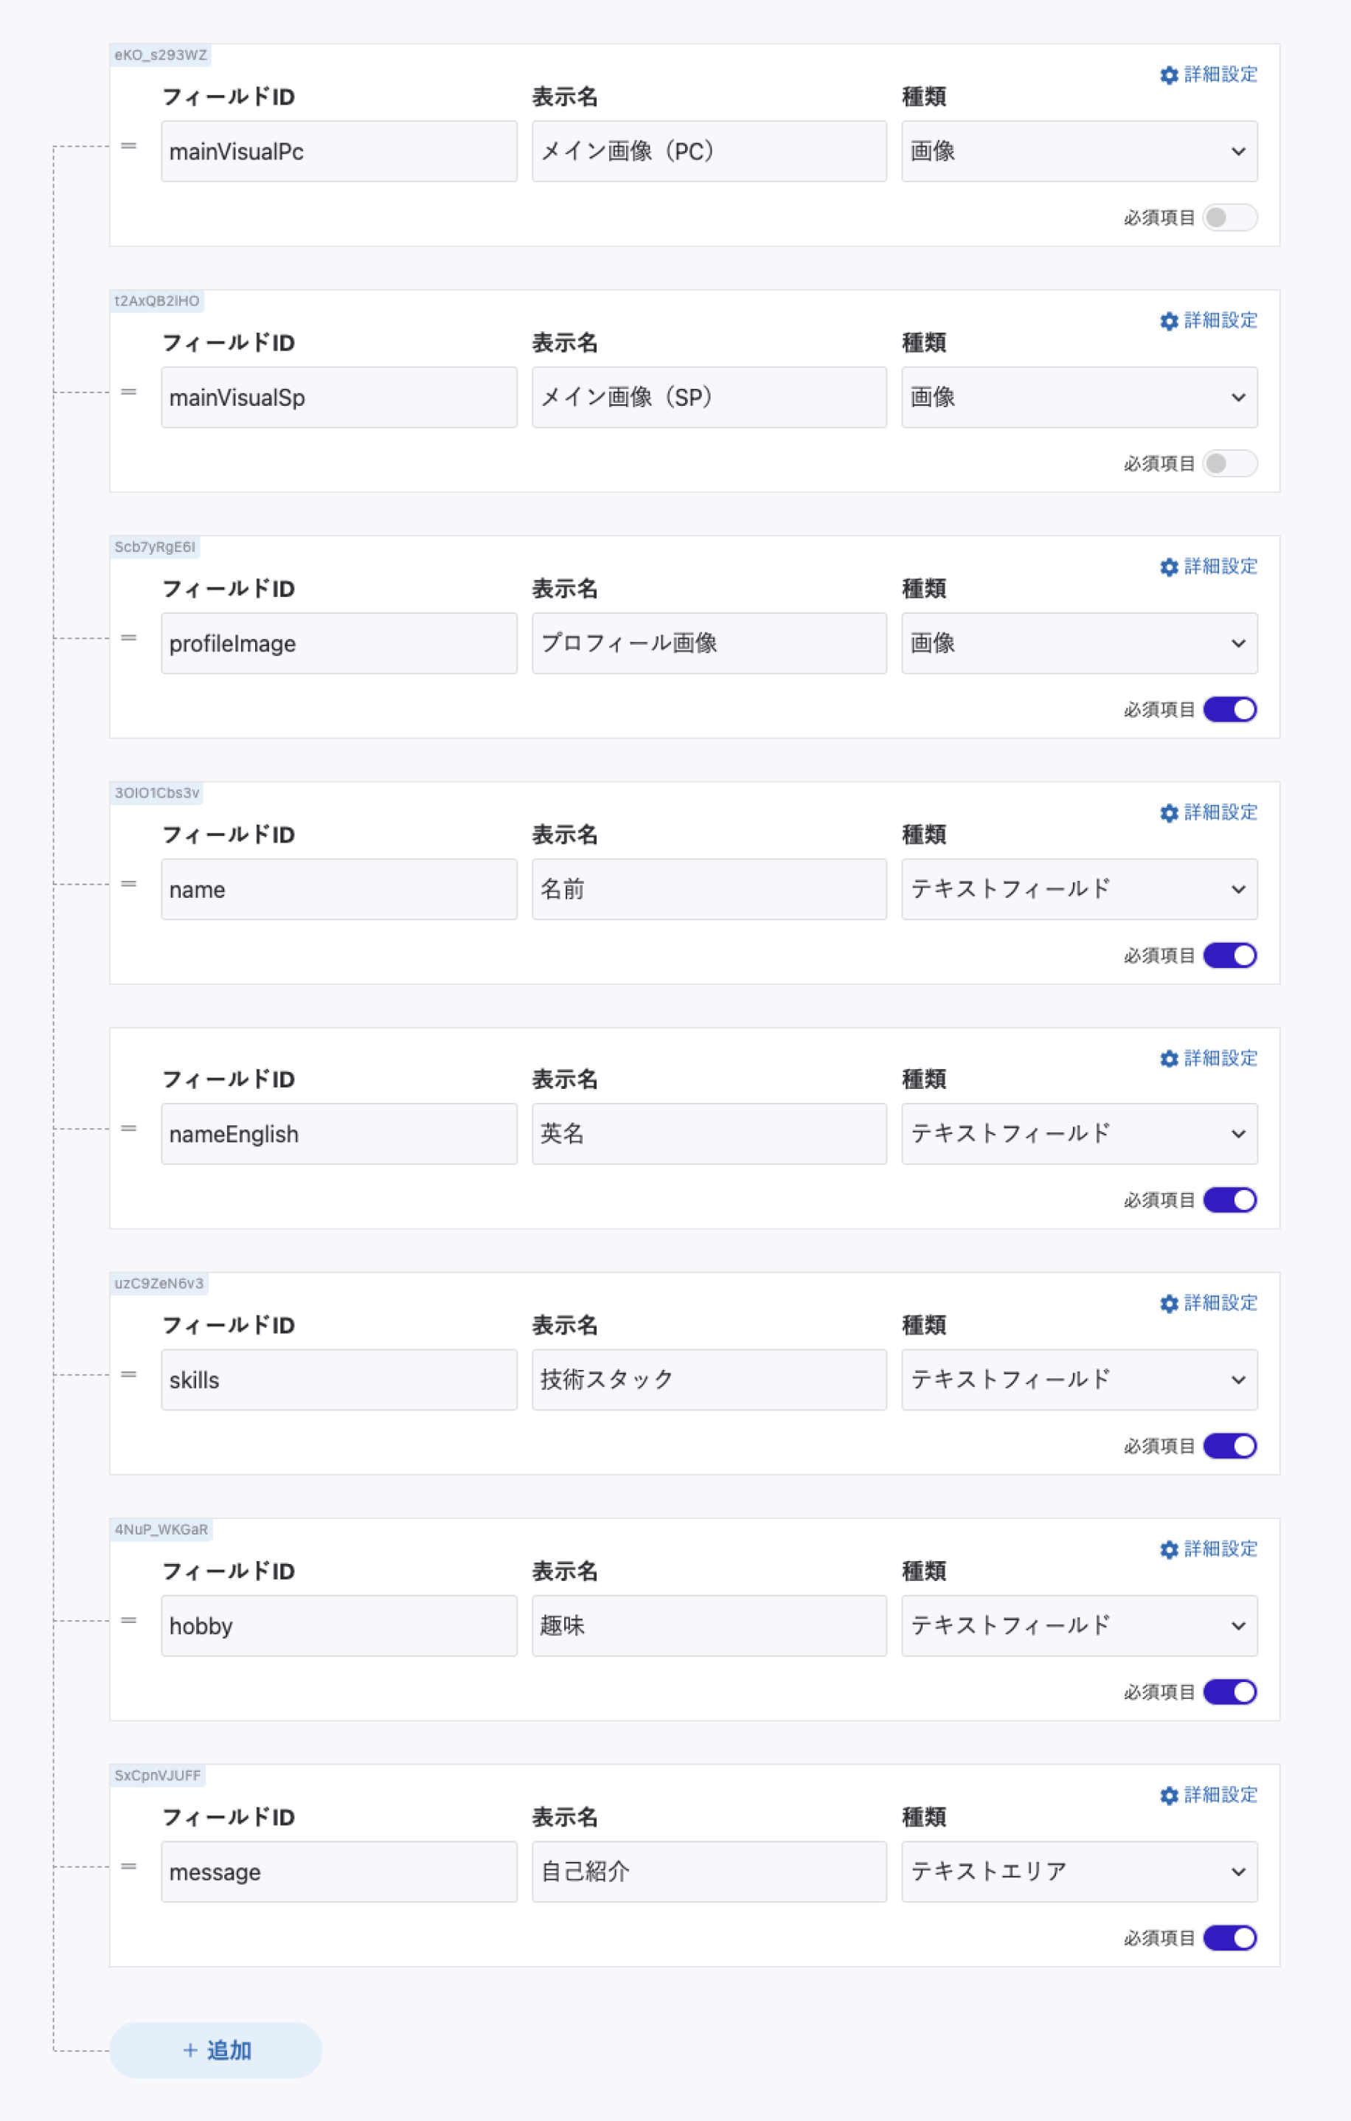The height and width of the screenshot is (2121, 1351).
Task: Expand type dropdown for name field
Action: click(x=1078, y=889)
